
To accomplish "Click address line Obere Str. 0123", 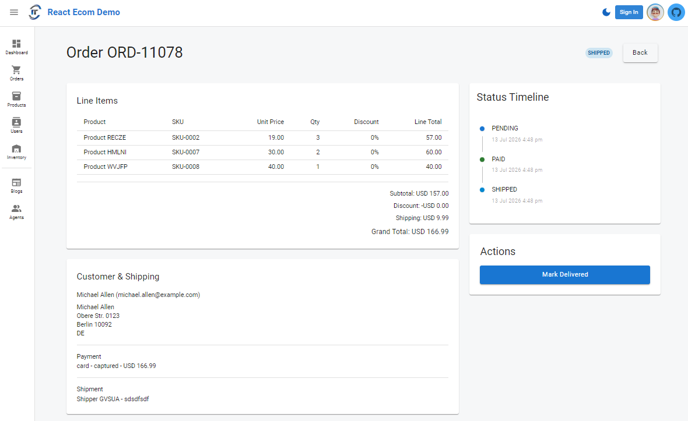I will tap(98, 316).
